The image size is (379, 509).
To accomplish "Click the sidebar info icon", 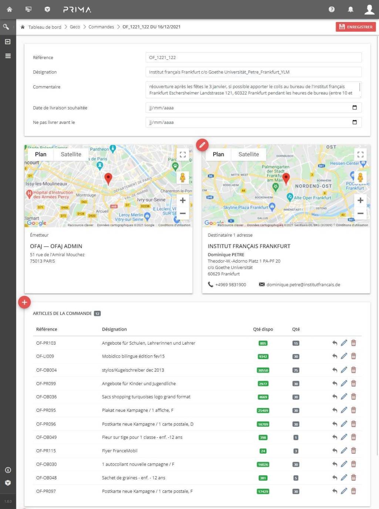I will [8, 470].
